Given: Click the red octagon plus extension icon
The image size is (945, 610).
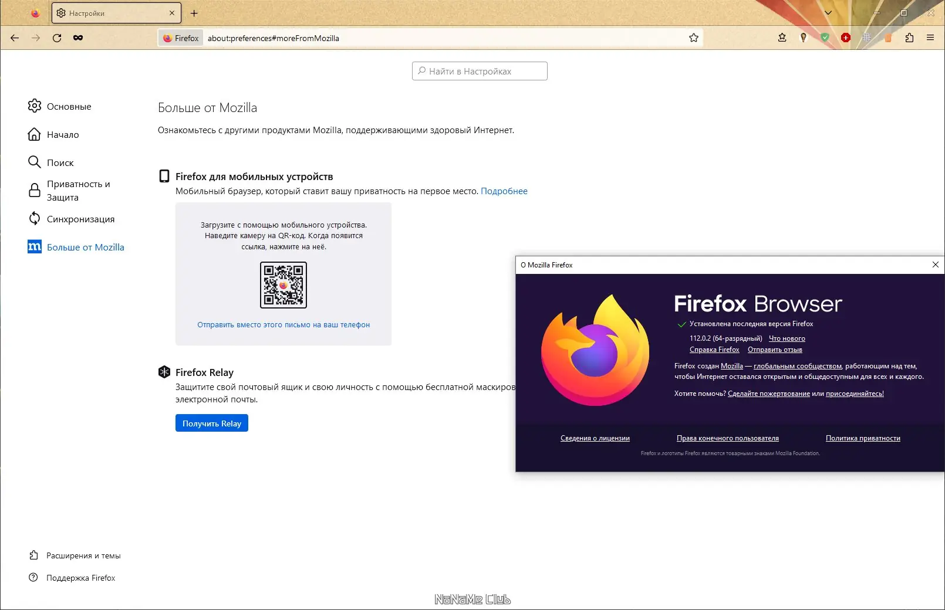Looking at the screenshot, I should (x=846, y=38).
